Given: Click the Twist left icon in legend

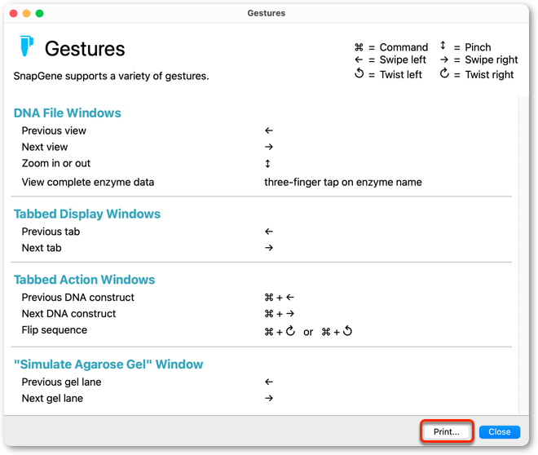Looking at the screenshot, I should click(359, 73).
